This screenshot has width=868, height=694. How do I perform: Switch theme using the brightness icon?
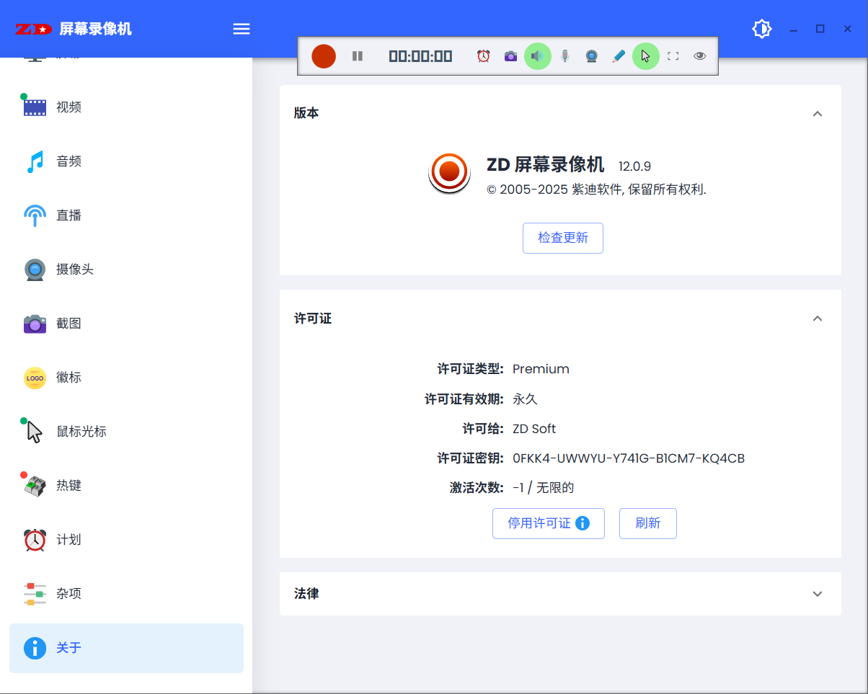(x=761, y=29)
